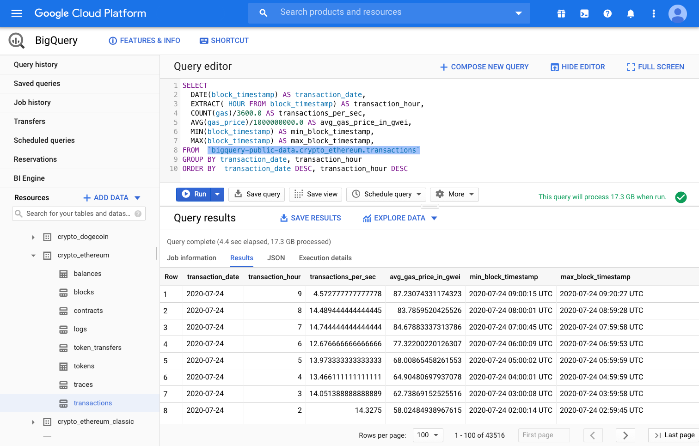Collapse the crypto_ethereum dataset
The image size is (699, 446).
[33, 256]
